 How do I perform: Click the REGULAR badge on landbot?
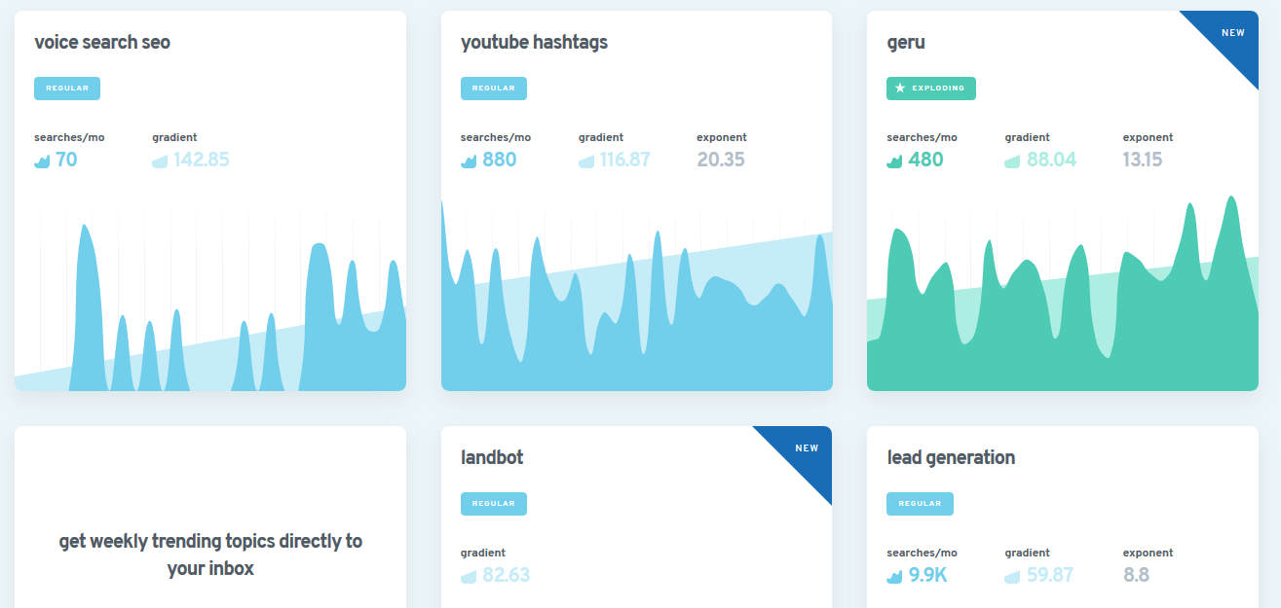(x=493, y=504)
